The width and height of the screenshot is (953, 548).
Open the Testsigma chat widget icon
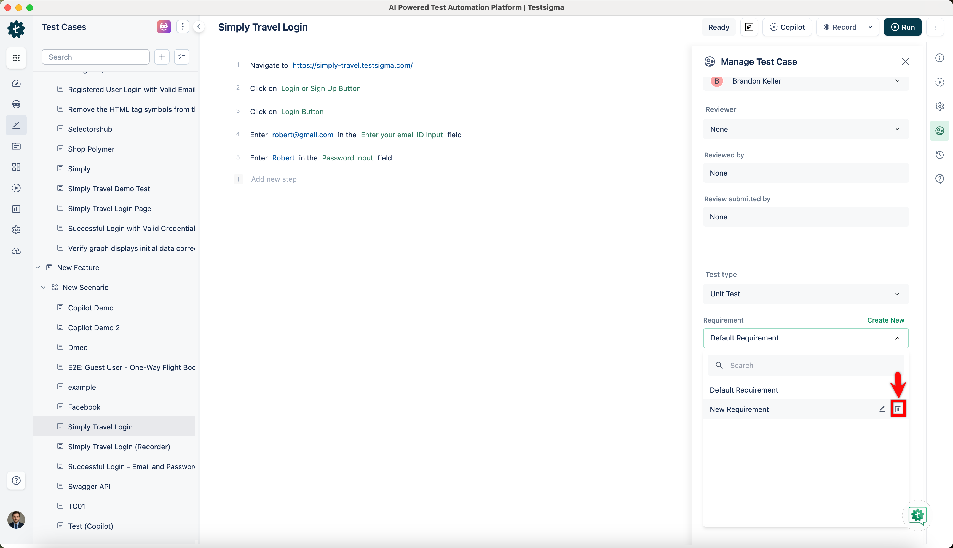(x=918, y=515)
